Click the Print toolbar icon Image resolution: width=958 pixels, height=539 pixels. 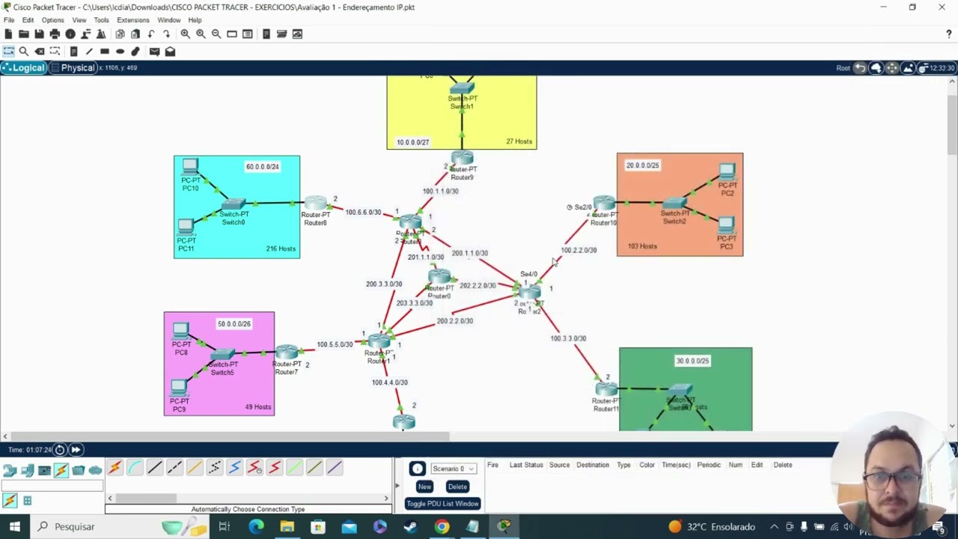(55, 34)
